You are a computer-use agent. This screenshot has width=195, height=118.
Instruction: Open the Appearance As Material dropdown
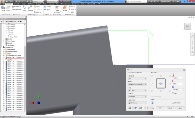[x=137, y=103]
